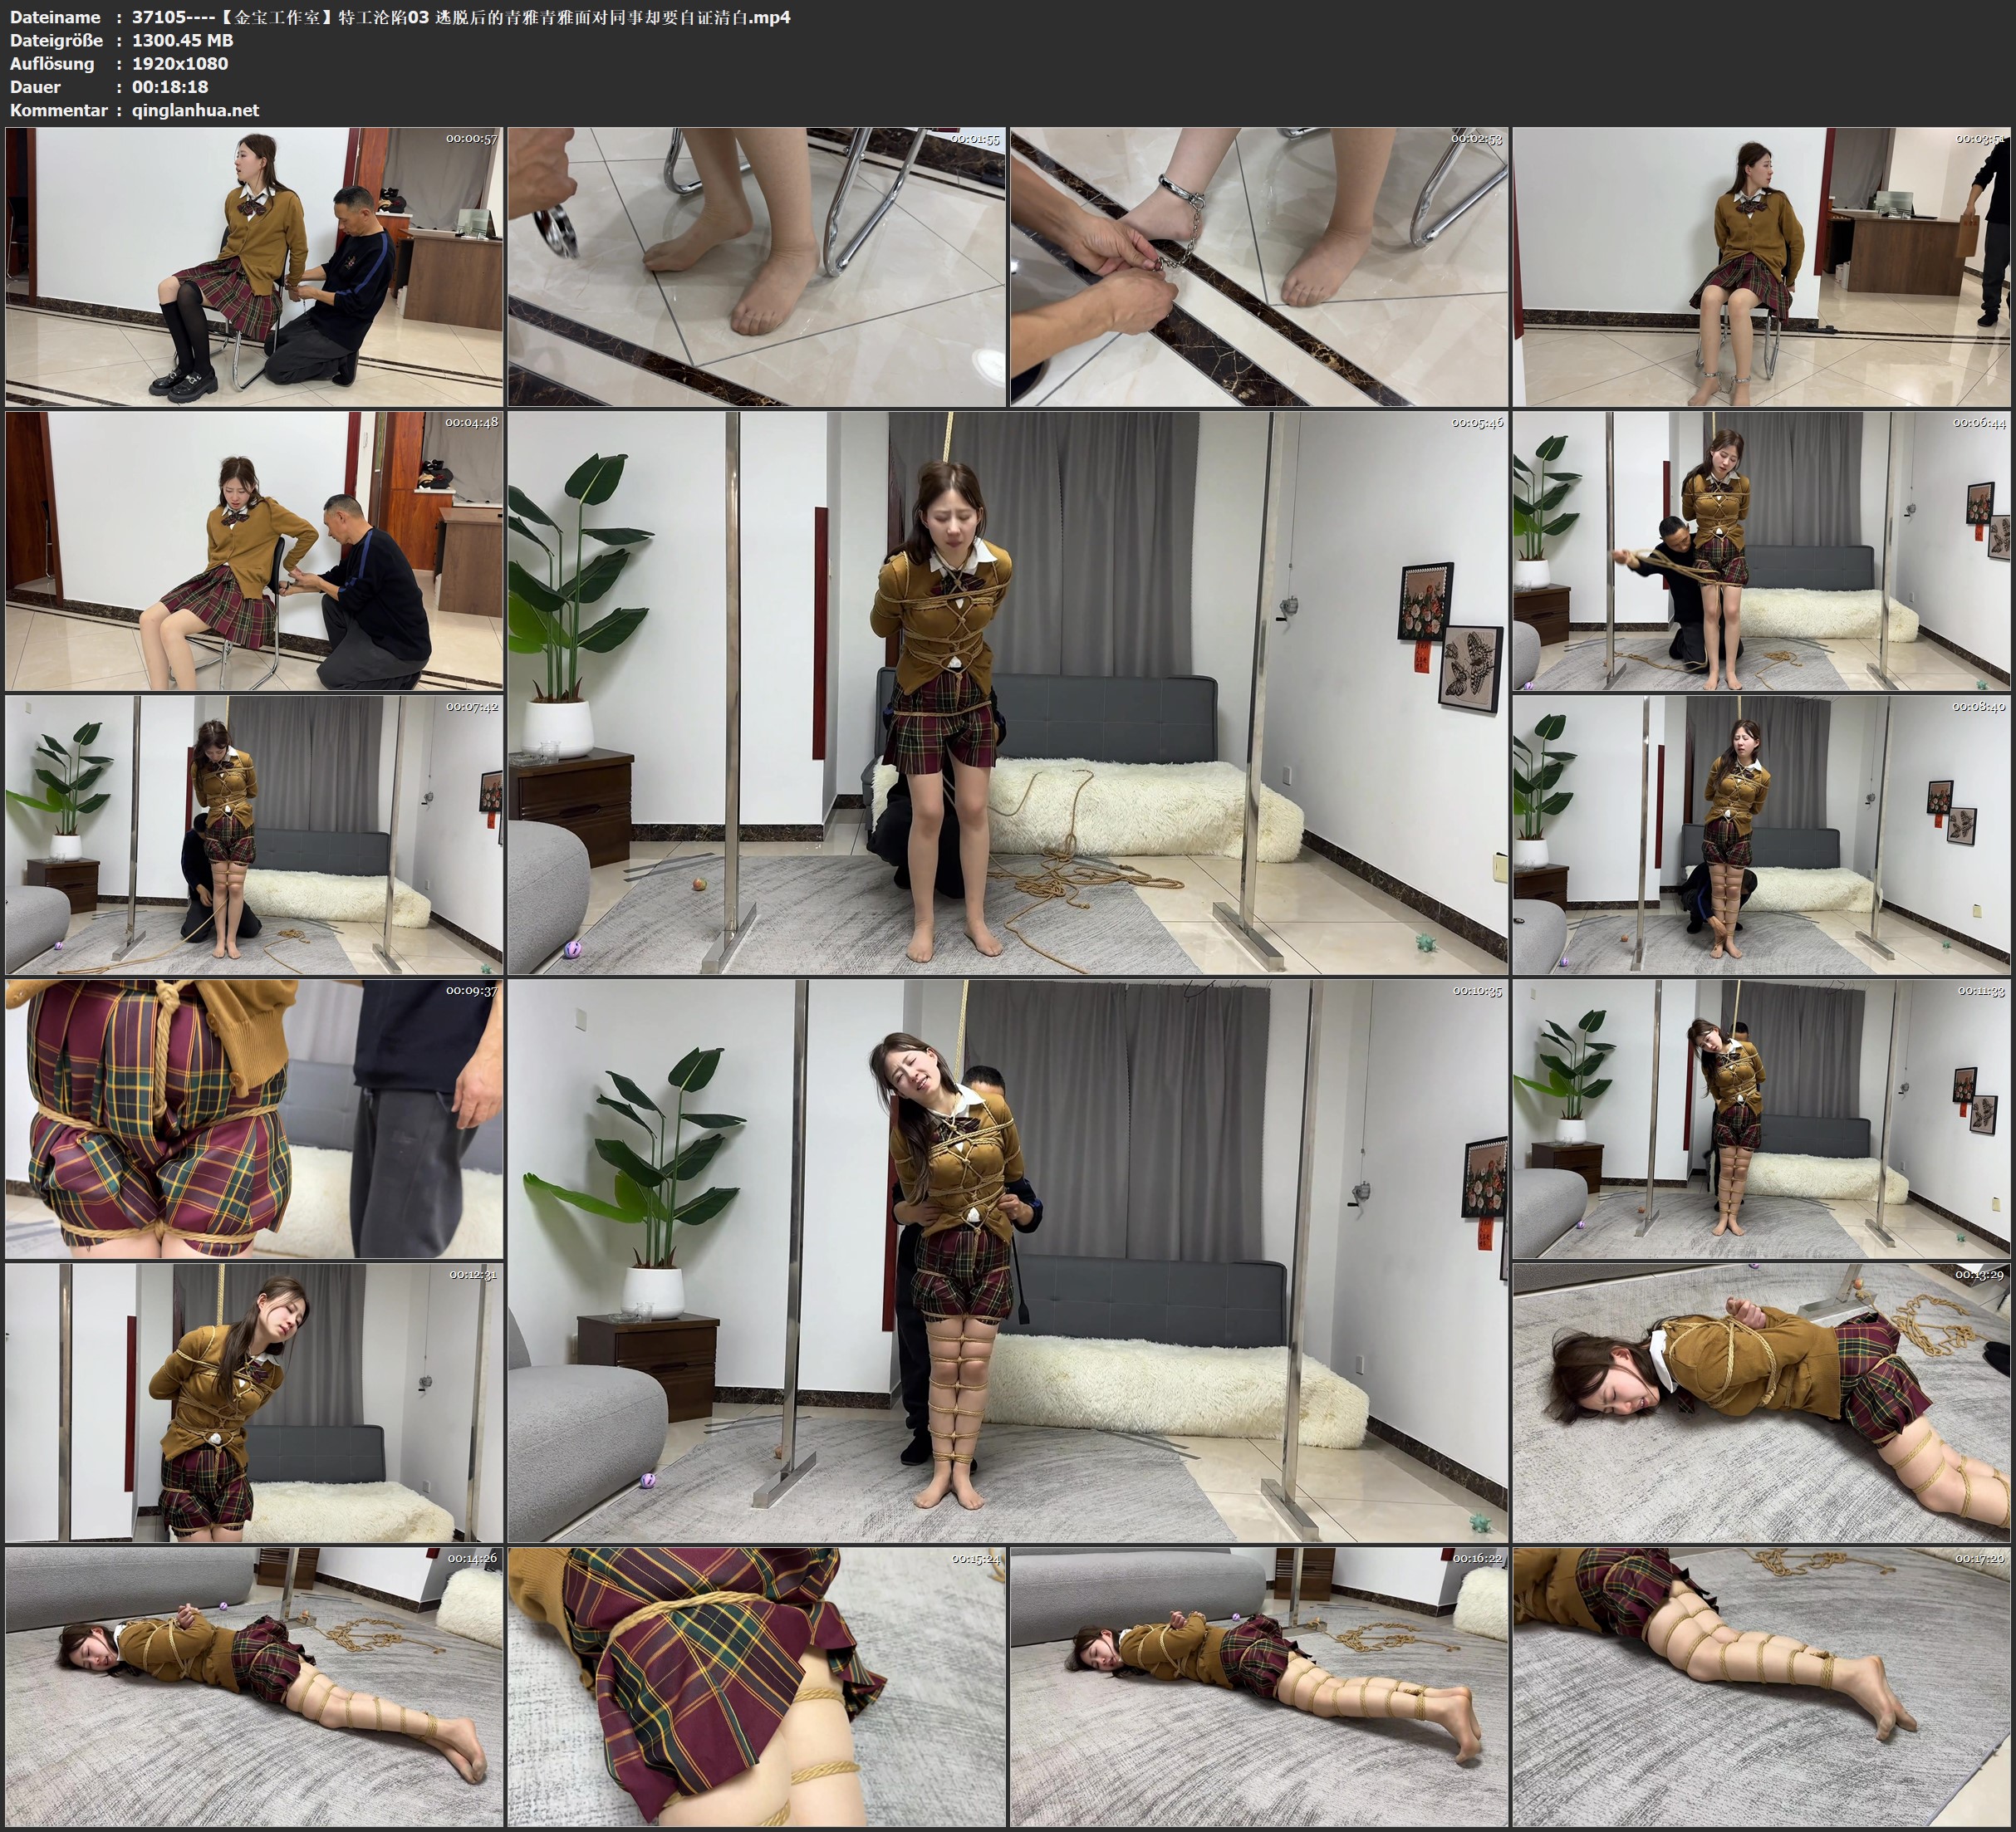Click the frame marked 00:11:33

pos(1761,1118)
